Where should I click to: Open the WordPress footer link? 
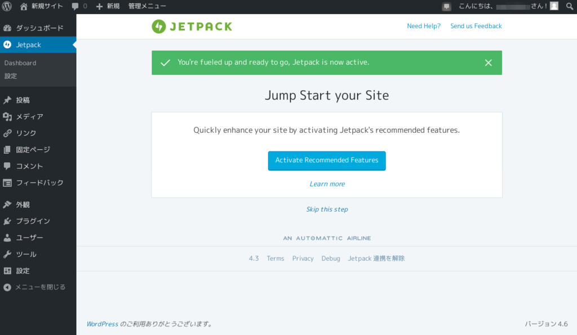(103, 324)
